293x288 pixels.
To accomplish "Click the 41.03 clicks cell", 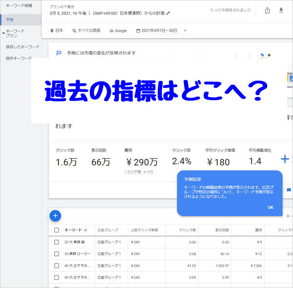I will click(191, 266).
